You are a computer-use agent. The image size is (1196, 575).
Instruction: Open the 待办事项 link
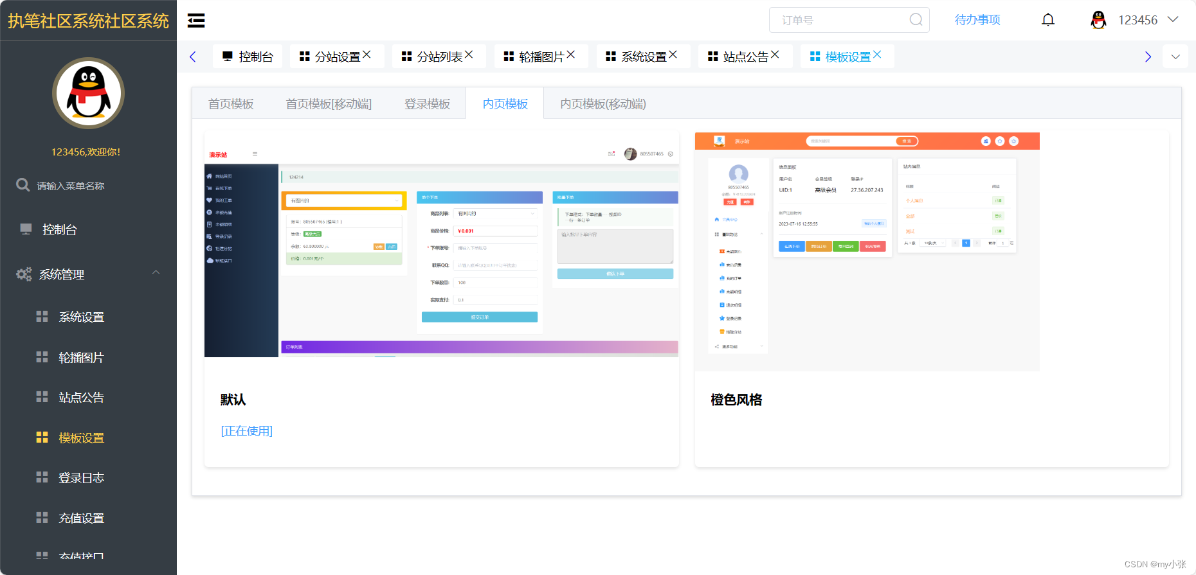(x=977, y=20)
